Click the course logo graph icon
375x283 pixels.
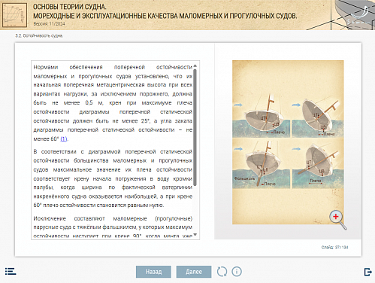coord(14,15)
